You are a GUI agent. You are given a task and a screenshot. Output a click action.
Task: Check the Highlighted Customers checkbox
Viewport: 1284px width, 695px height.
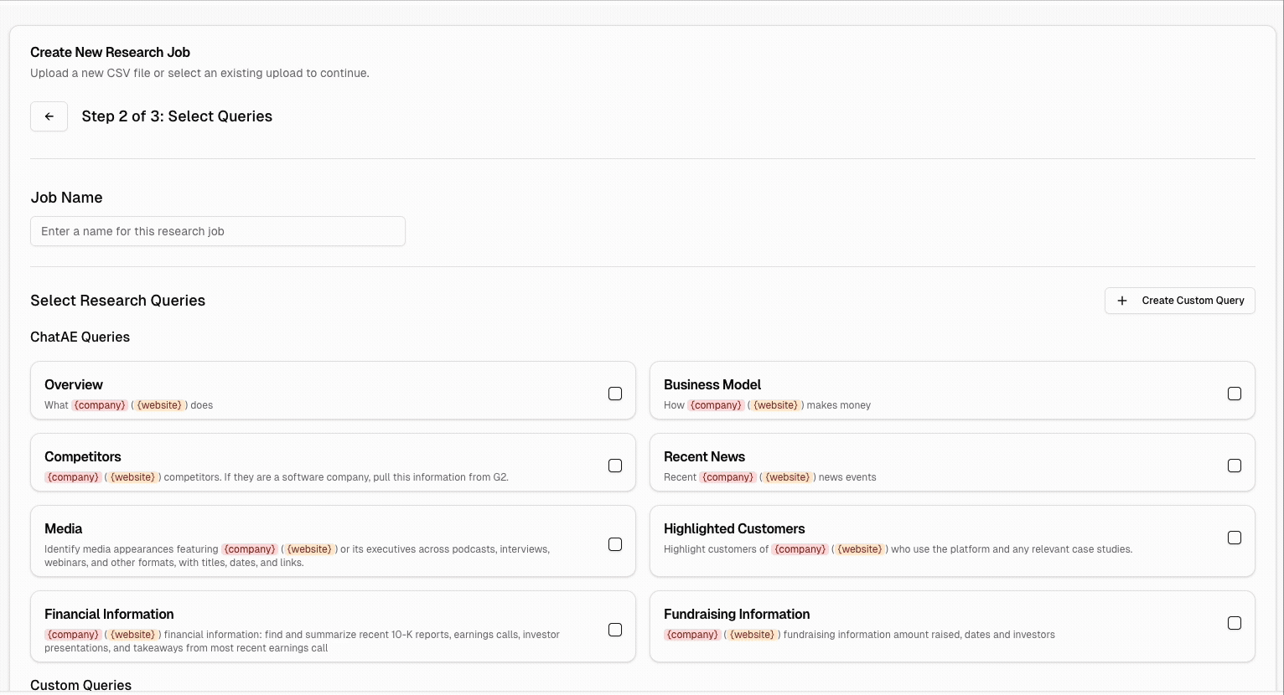click(1234, 538)
